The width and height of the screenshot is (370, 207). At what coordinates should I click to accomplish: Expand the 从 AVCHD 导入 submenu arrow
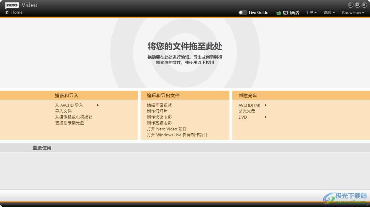click(98, 105)
